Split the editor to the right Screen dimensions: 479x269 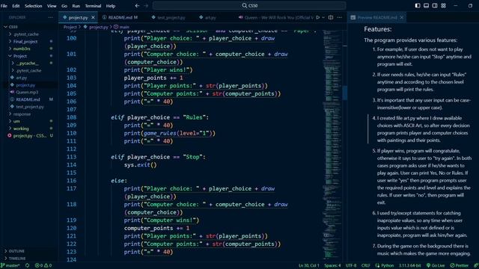click(x=331, y=17)
